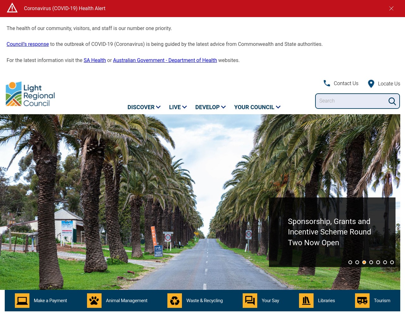This screenshot has width=405, height=324.
Task: Open the Develop navigation menu
Action: (210, 107)
